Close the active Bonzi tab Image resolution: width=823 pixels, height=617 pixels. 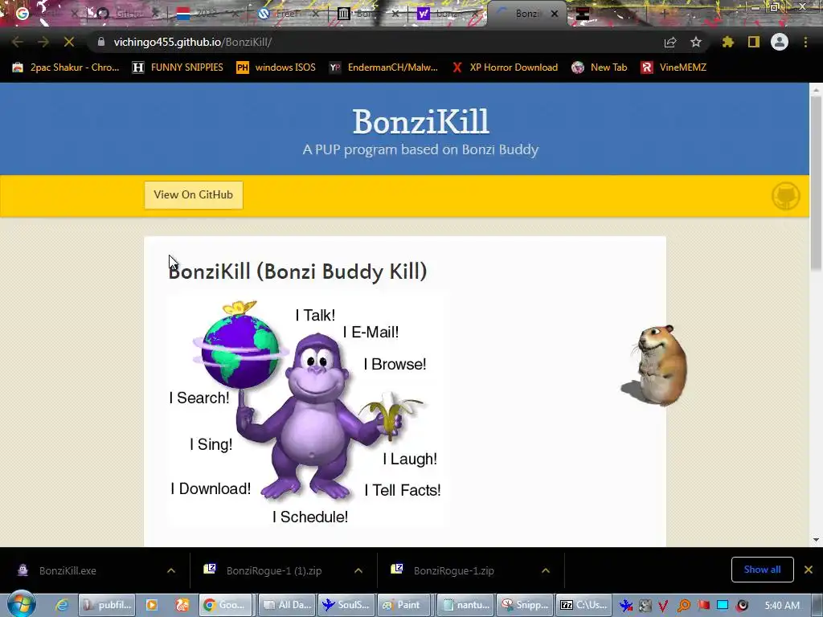coord(555,14)
